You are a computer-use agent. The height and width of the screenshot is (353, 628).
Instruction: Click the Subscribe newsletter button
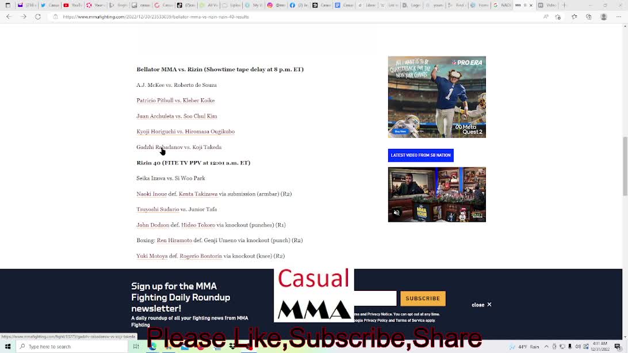(x=423, y=298)
